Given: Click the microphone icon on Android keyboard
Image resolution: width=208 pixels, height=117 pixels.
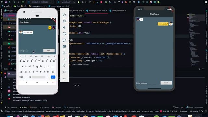Looking at the screenshot, I should click(54, 56).
